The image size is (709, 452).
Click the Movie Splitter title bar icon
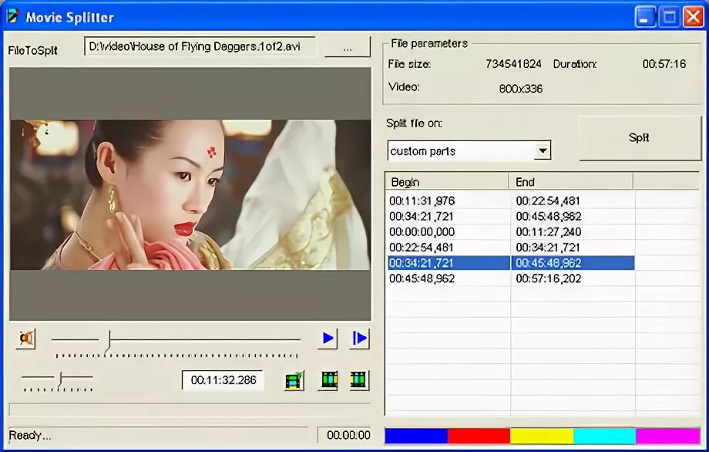(12, 16)
